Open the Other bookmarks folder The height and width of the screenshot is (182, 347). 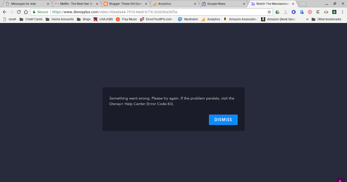point(326,19)
